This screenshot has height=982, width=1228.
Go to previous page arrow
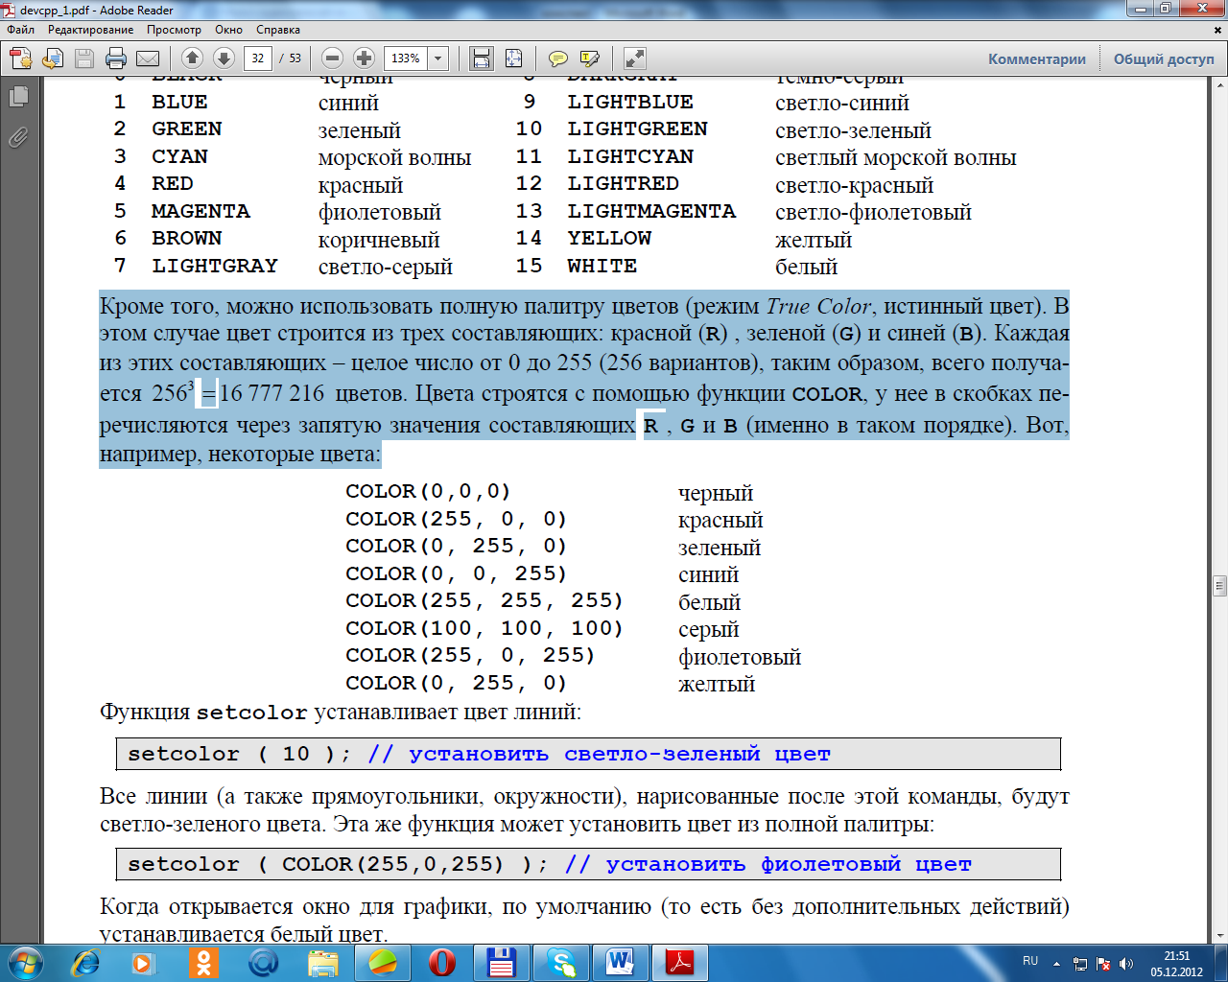[192, 58]
